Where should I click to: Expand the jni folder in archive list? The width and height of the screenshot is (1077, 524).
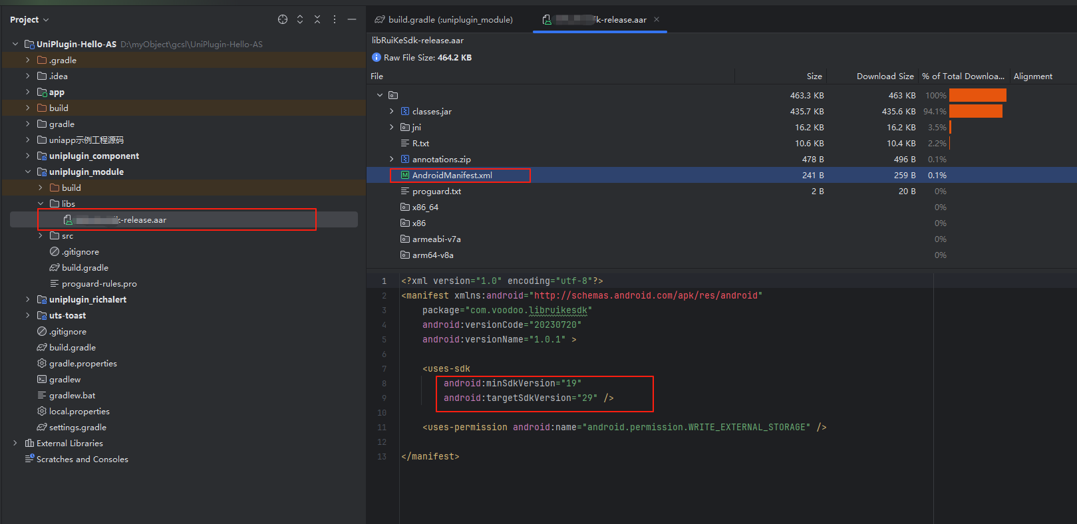pyautogui.click(x=392, y=127)
